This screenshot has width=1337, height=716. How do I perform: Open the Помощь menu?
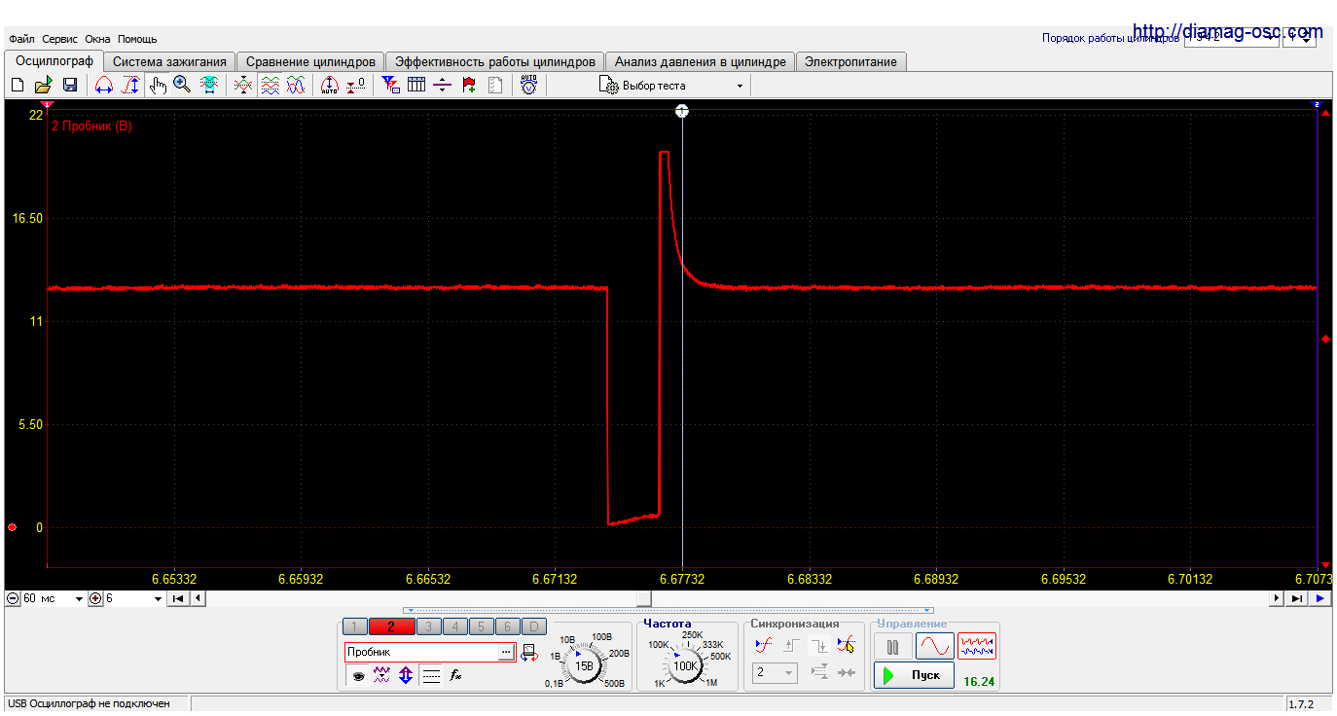pos(137,39)
